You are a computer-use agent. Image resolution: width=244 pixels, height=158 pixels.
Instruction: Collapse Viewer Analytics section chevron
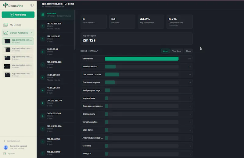(x=32, y=33)
